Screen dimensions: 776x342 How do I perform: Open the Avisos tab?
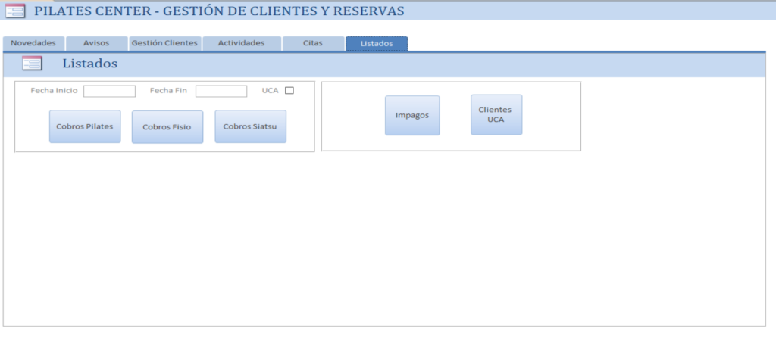tap(96, 43)
